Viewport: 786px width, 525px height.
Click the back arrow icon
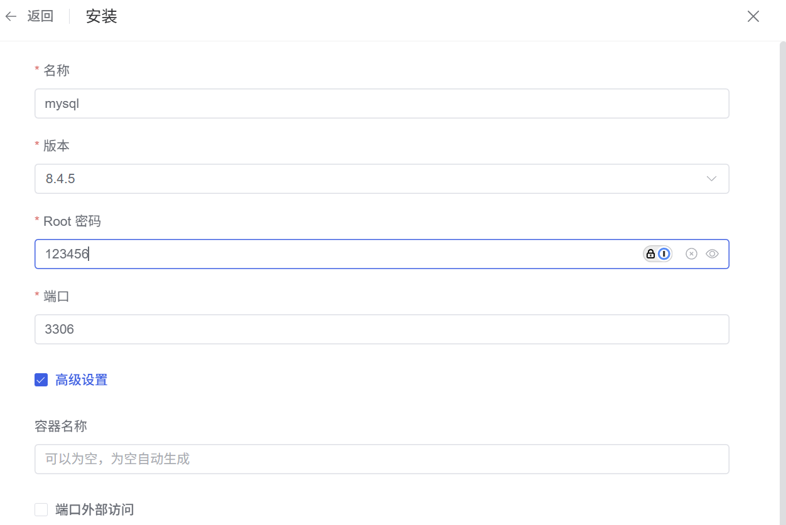tap(11, 17)
